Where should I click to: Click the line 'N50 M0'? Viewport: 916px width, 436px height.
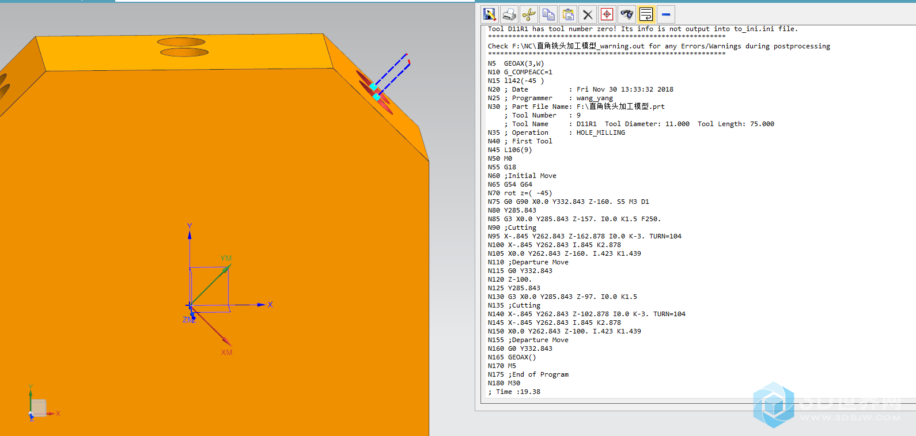pyautogui.click(x=499, y=158)
